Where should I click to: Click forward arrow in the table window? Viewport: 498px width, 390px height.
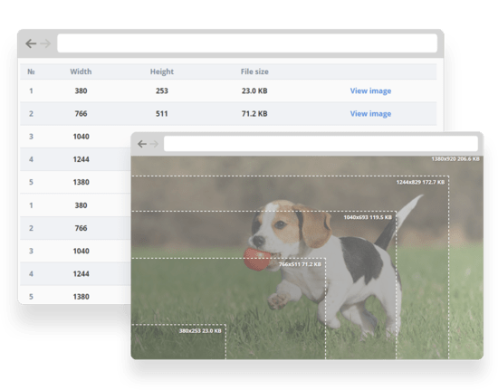pyautogui.click(x=45, y=43)
